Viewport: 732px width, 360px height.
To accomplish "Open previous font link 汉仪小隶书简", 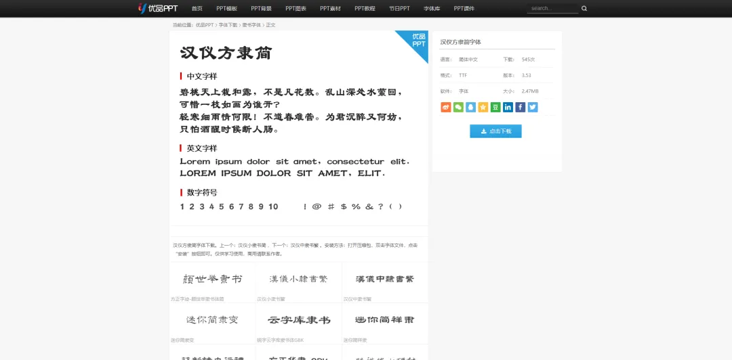I will 252,245.
